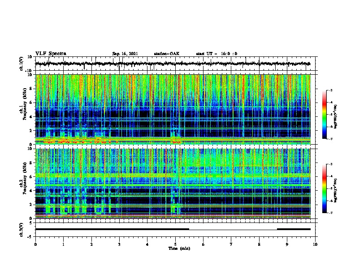
Task: Click time axis tick label '8'
Action: click(x=259, y=244)
